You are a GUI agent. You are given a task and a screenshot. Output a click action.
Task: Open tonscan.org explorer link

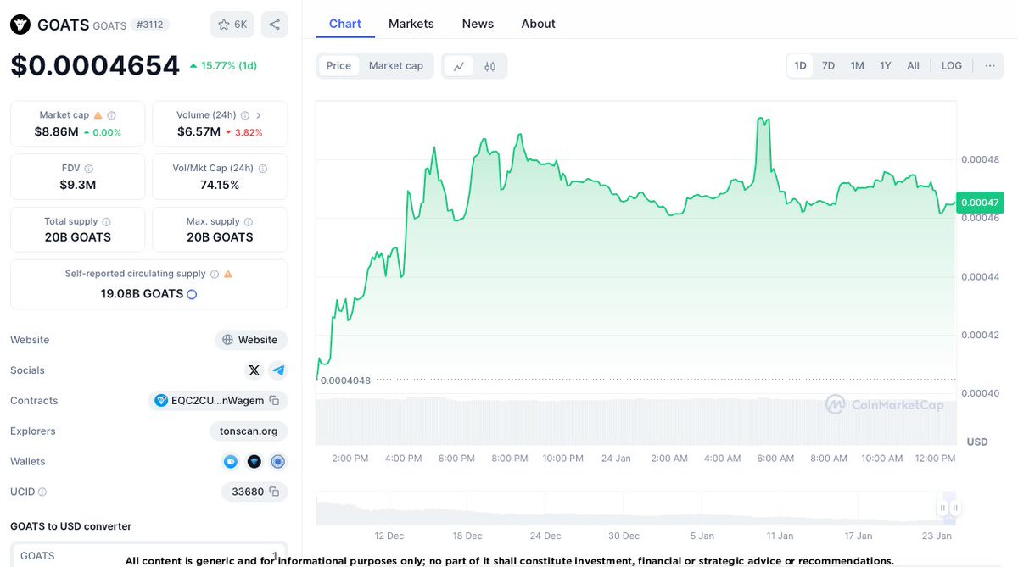coord(249,431)
